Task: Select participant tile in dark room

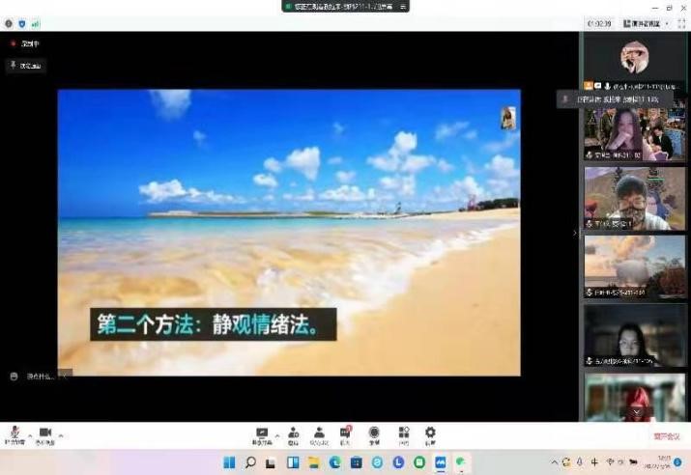Action: pos(635,335)
